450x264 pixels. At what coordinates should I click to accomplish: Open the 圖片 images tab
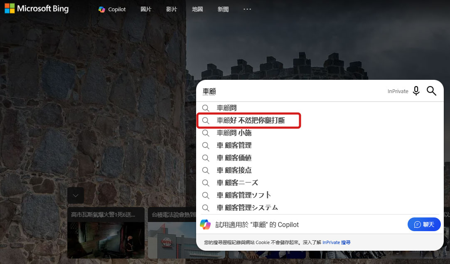tap(146, 9)
